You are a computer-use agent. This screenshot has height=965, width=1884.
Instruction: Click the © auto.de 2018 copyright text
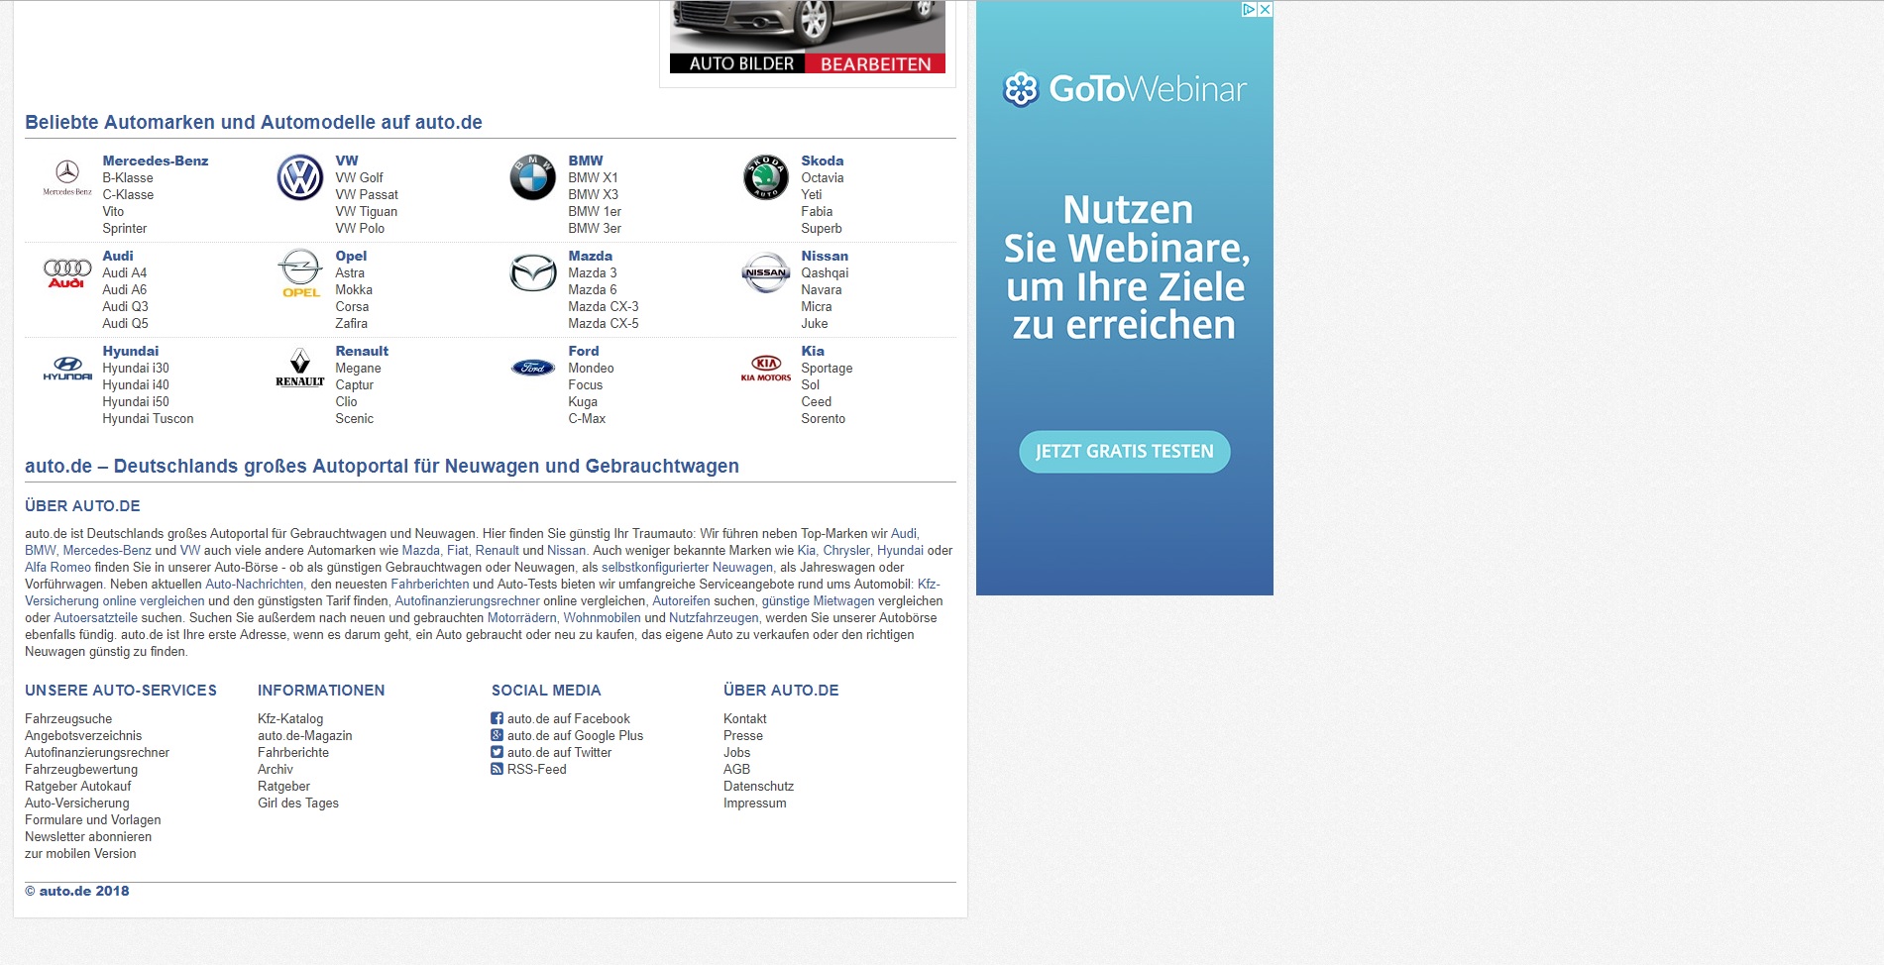pyautogui.click(x=77, y=891)
